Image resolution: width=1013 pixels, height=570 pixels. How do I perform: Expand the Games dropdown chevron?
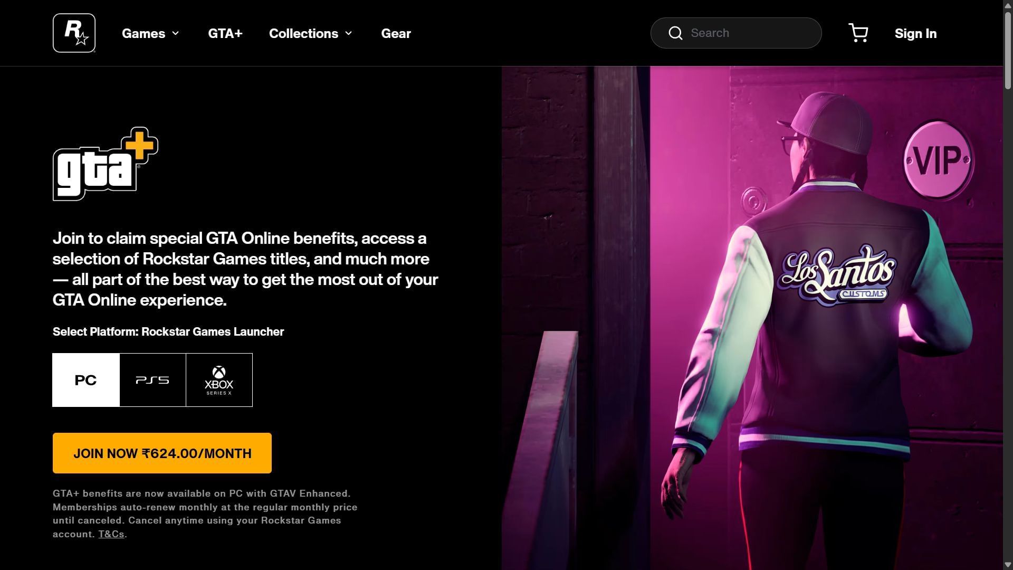pos(176,33)
